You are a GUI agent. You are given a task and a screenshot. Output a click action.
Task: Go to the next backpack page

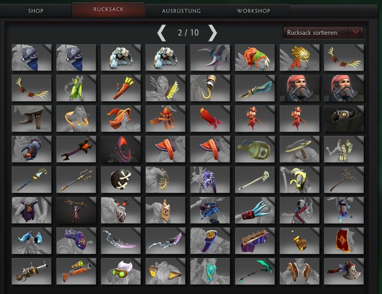(213, 33)
